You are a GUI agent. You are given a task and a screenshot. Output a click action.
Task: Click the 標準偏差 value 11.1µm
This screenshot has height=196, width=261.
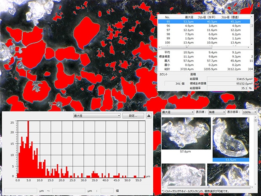point(189,57)
